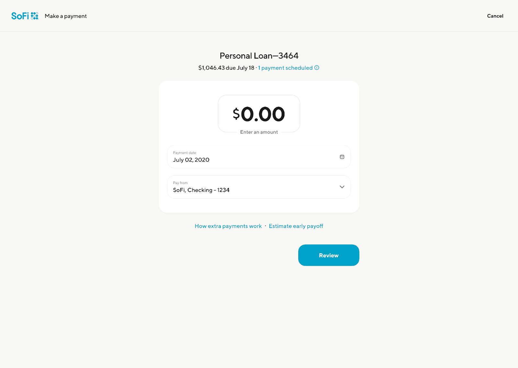518x368 pixels.
Task: Click Estimate early payoff
Action: (296, 226)
